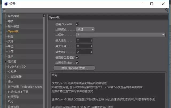The height and width of the screenshot is (108, 171).
Task: Select 材质预览 in the category list
Action: (13, 97)
